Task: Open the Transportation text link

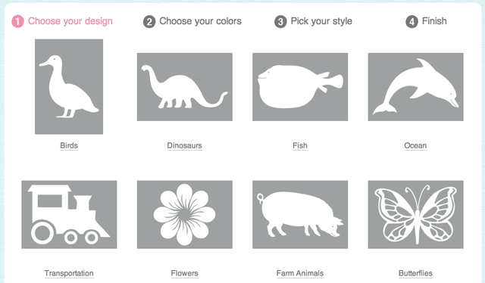Action: coord(69,273)
